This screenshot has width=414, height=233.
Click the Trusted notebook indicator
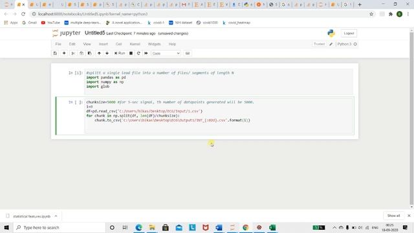(x=319, y=44)
